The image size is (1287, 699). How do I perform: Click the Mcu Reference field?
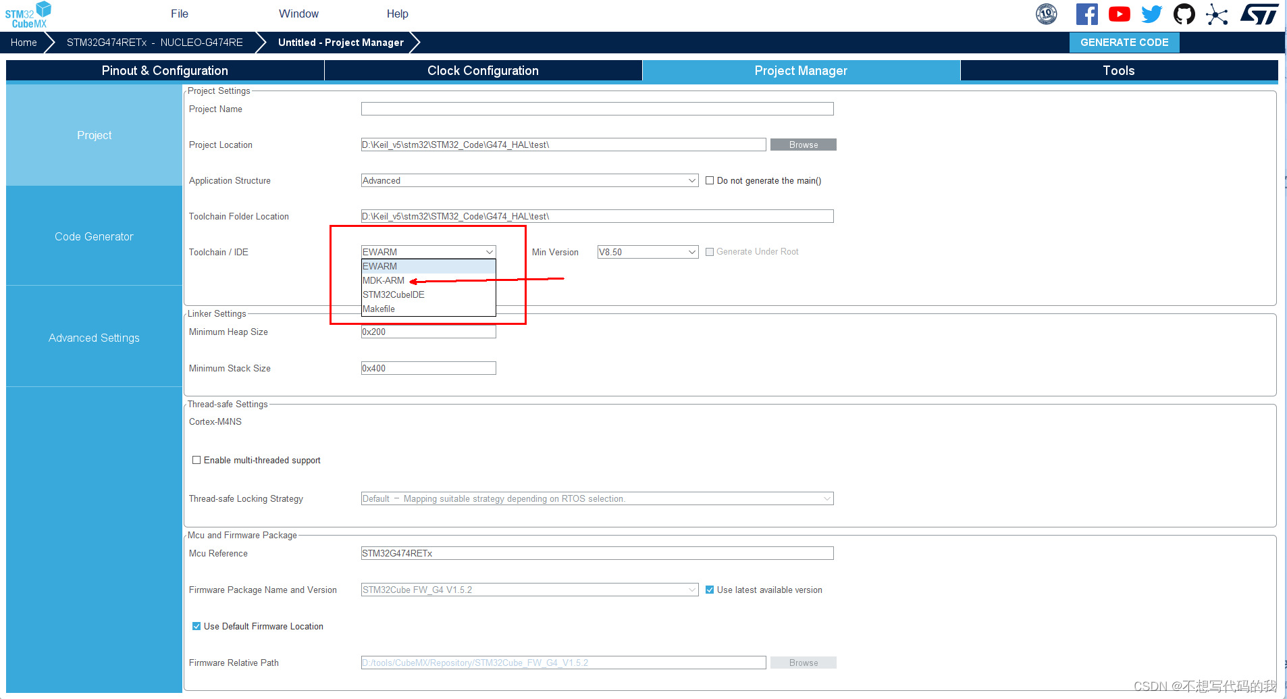click(x=598, y=553)
